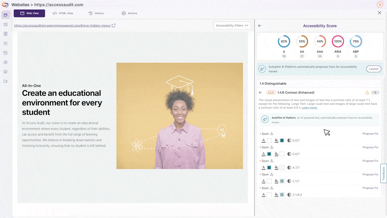Image resolution: width=387 pixels, height=218 pixels.
Task: Open the History tab
Action: [x=96, y=13]
